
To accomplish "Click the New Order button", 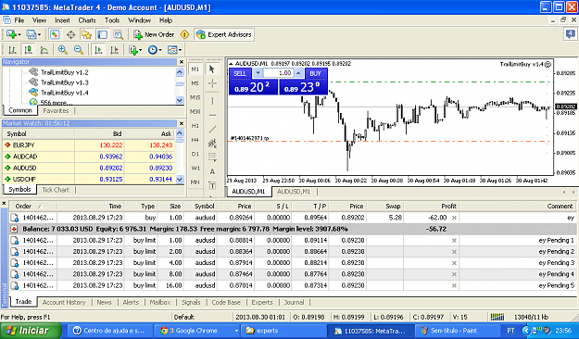I will tap(154, 34).
